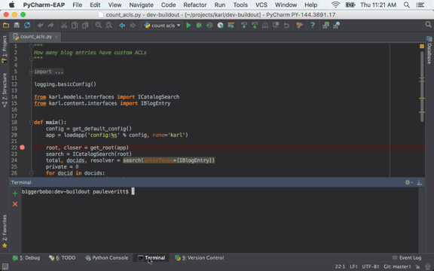This screenshot has height=271, width=434.
Task: Click the Copy icon in toolbar
Action: (x=75, y=26)
